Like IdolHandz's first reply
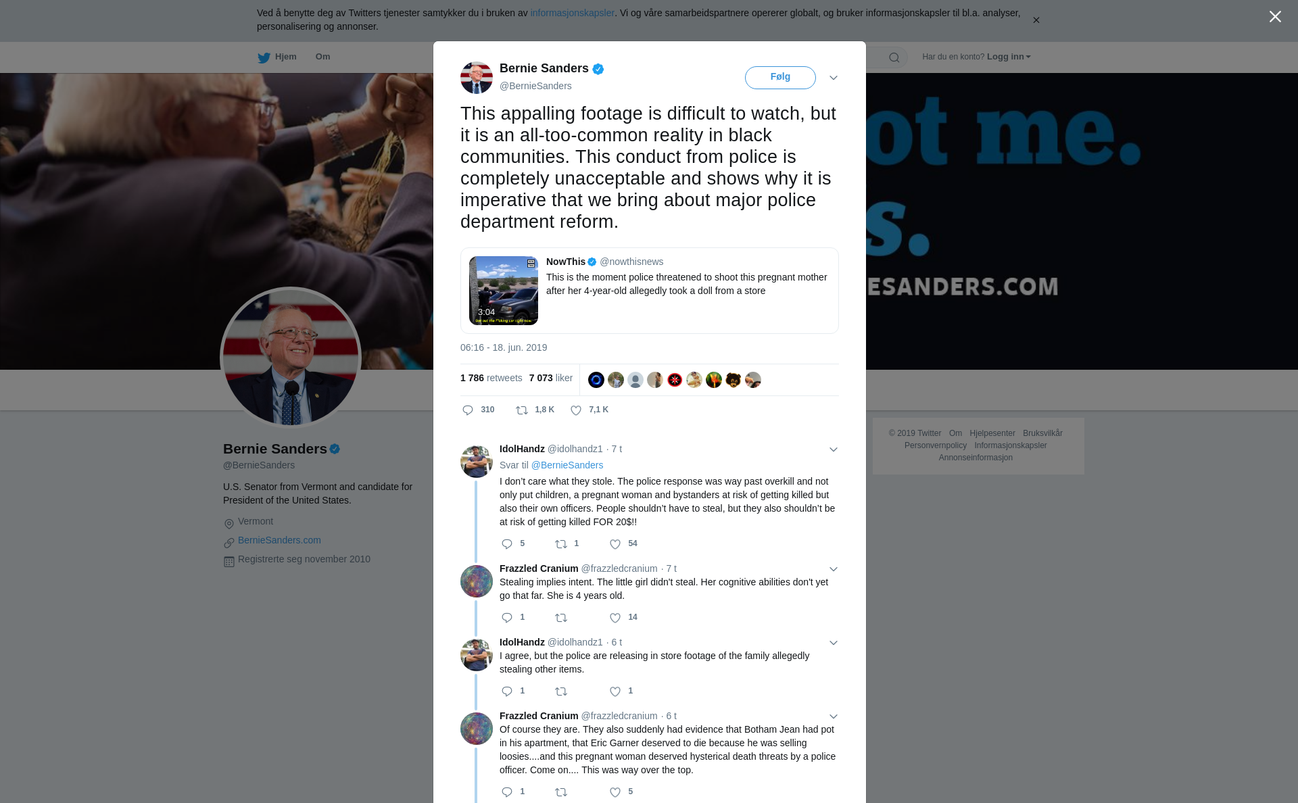This screenshot has width=1298, height=803. [x=615, y=544]
